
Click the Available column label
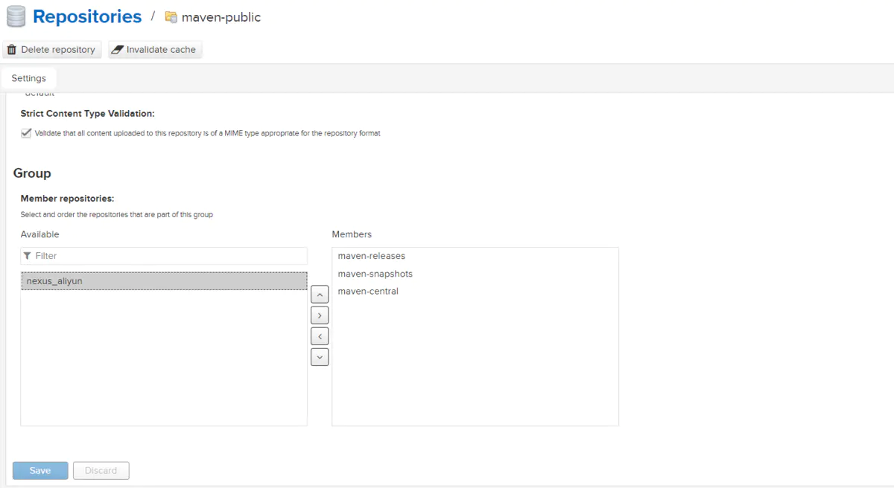pyautogui.click(x=39, y=234)
